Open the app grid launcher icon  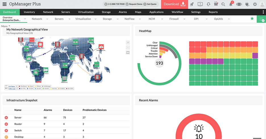click(5, 4)
